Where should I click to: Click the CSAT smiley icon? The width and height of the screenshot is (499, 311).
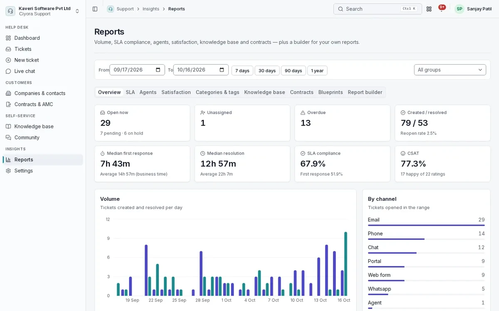click(403, 153)
